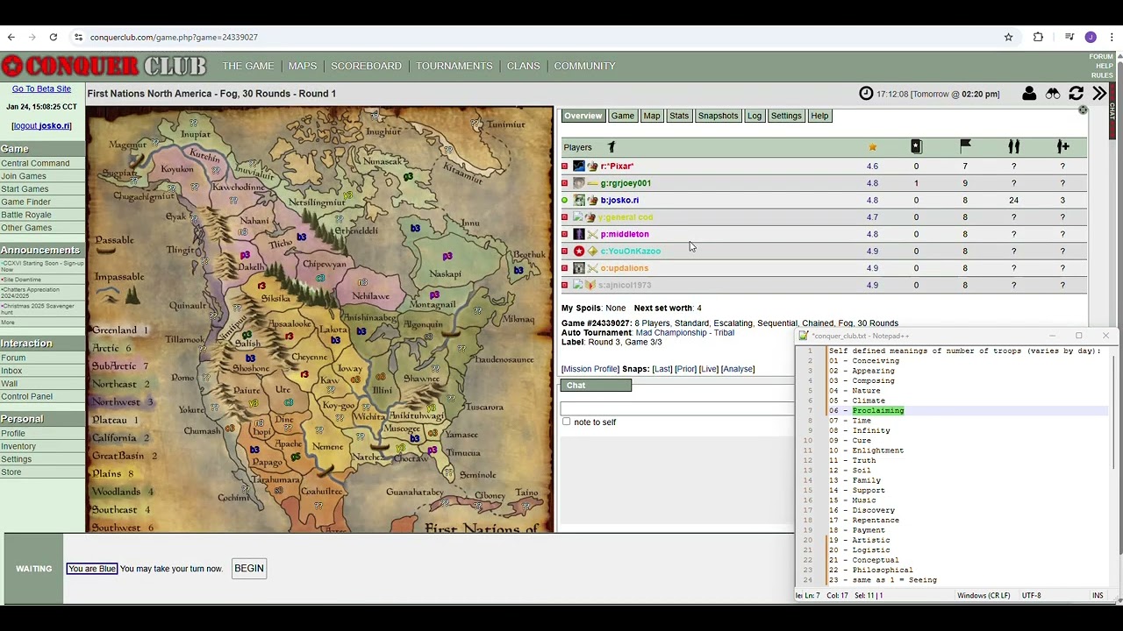Open the Log tab

pos(754,116)
